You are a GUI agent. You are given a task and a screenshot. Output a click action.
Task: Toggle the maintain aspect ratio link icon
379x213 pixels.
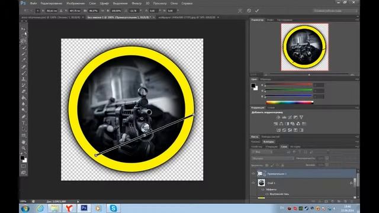[x=102, y=11]
